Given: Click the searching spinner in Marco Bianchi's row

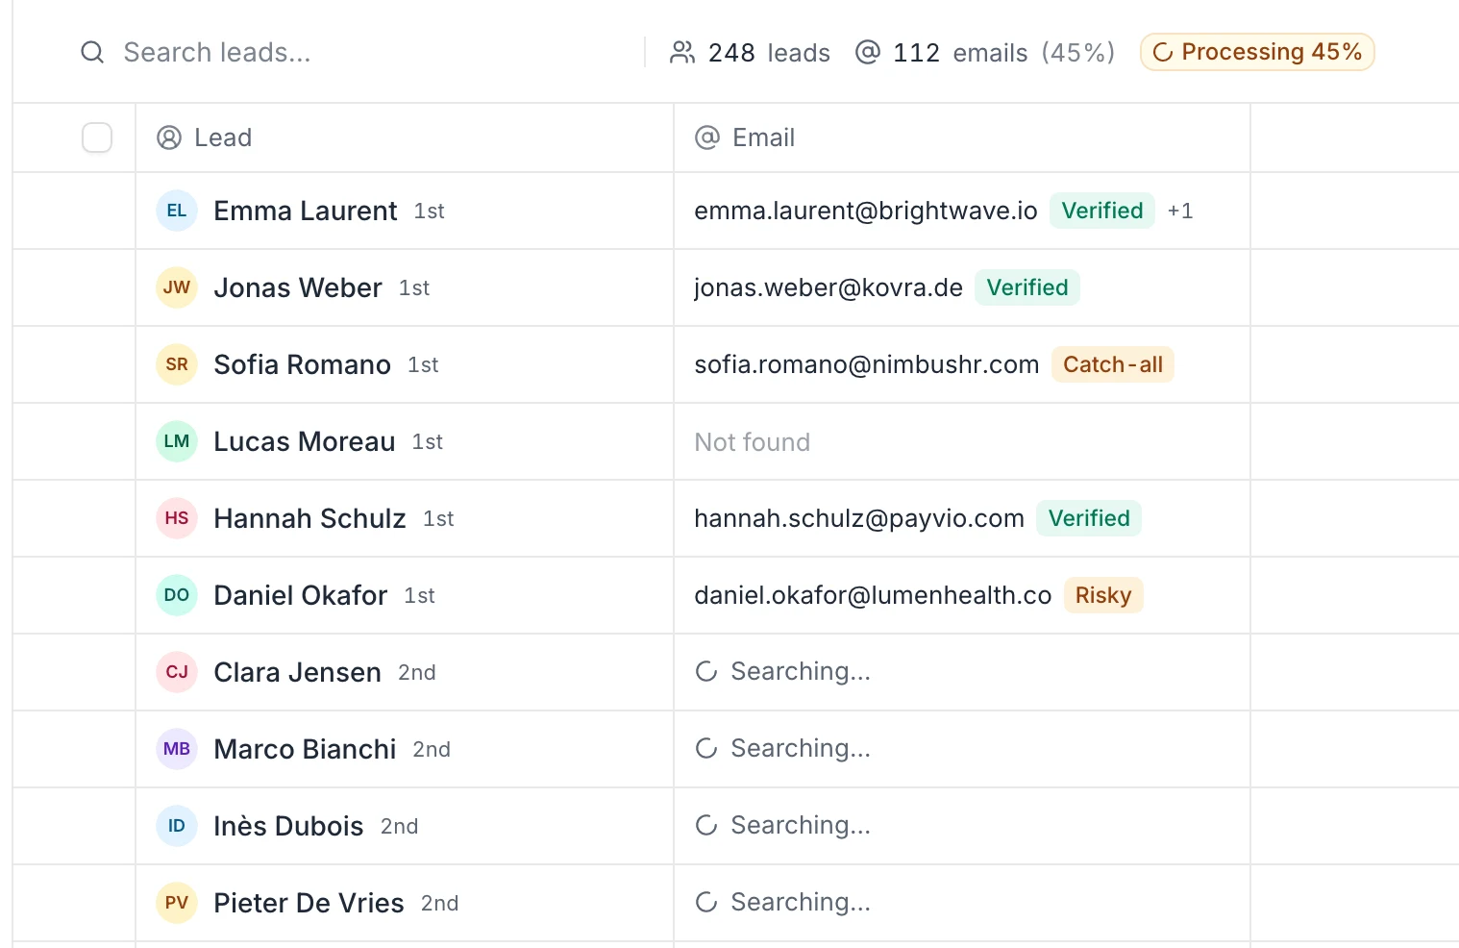Looking at the screenshot, I should [706, 748].
